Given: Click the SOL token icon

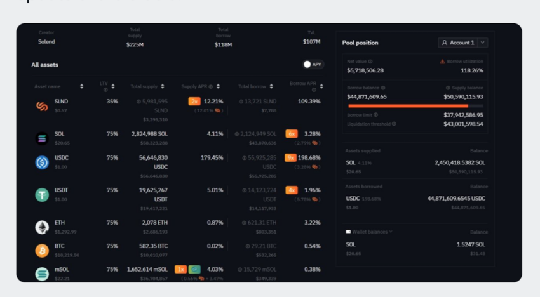Looking at the screenshot, I should click(42, 138).
